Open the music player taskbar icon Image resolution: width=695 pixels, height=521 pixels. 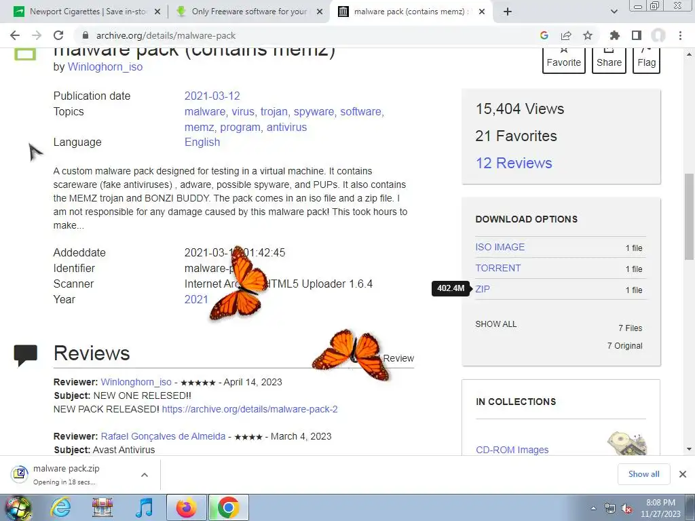pyautogui.click(x=144, y=507)
